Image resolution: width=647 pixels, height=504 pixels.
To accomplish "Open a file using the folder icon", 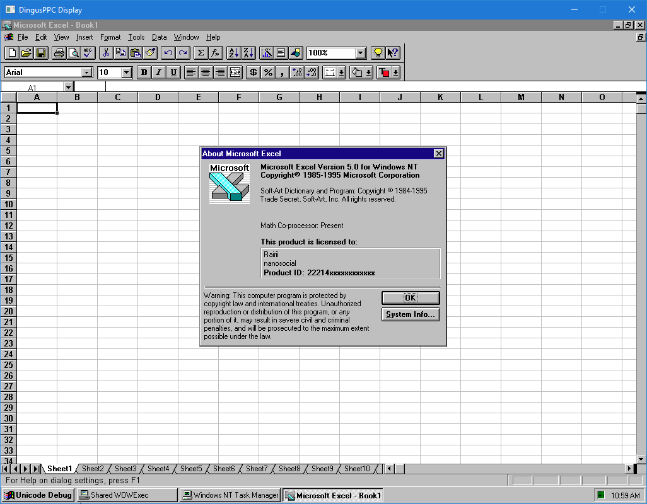I will coord(26,53).
